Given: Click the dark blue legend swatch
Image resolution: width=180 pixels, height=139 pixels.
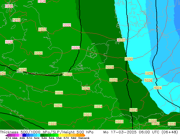Looking at the screenshot, I should [x=24, y=135].
